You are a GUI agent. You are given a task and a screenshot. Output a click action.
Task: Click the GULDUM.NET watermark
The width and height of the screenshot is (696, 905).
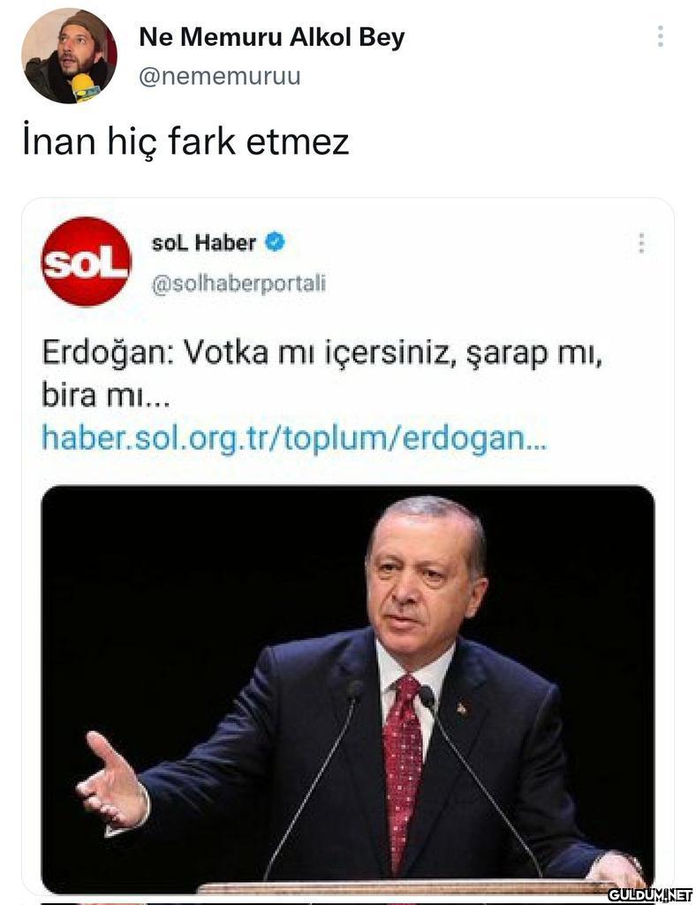click(650, 894)
